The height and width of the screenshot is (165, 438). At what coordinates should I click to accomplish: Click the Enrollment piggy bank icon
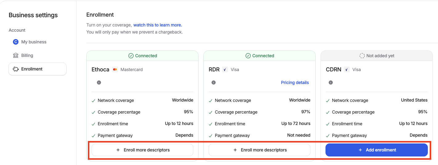(x=16, y=69)
